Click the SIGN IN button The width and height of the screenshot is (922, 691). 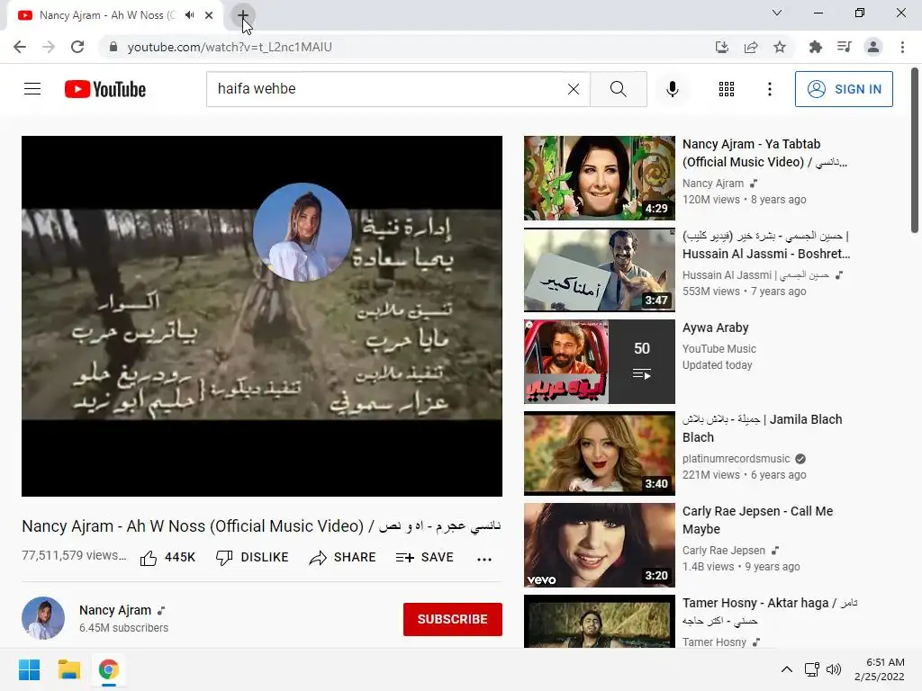(x=844, y=89)
